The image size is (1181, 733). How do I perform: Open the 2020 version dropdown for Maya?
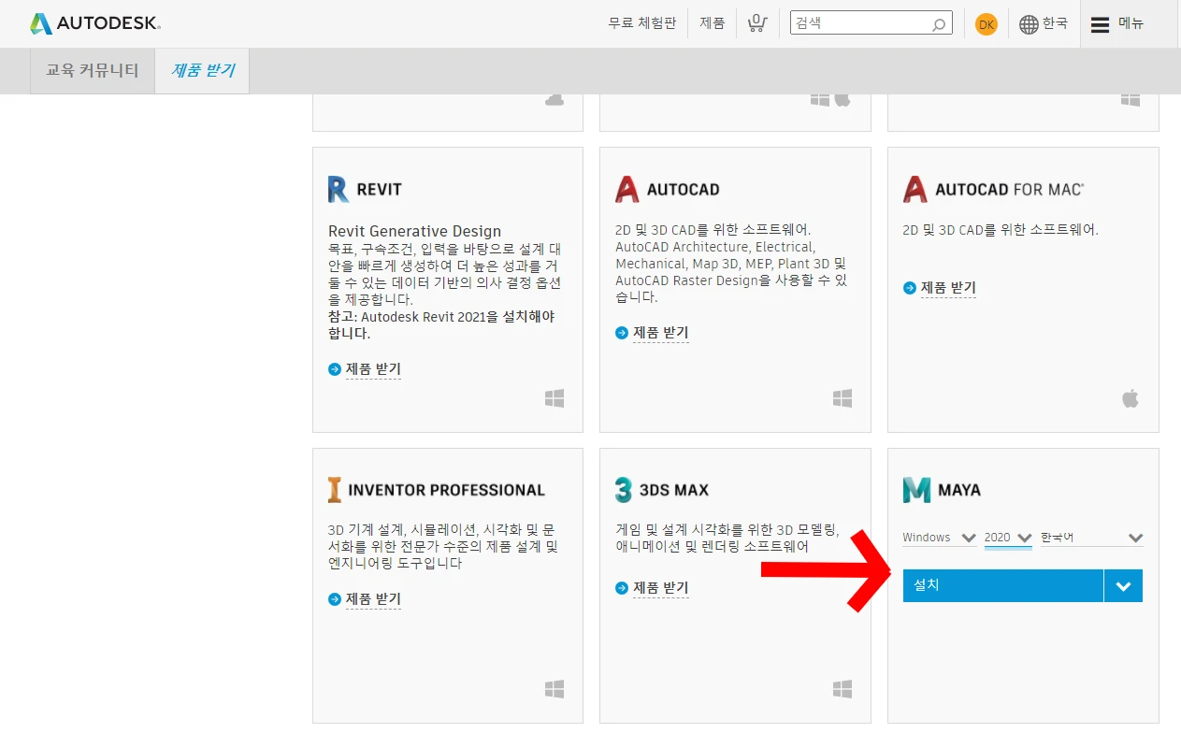point(1008,538)
